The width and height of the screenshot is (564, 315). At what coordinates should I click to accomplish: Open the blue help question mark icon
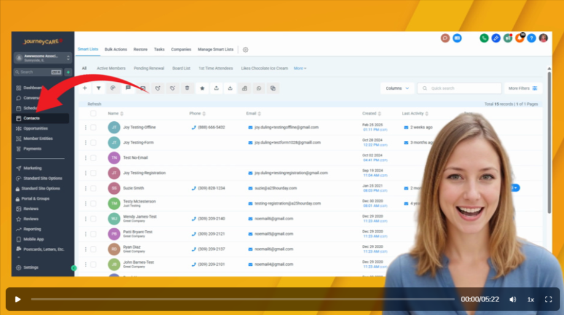click(531, 38)
